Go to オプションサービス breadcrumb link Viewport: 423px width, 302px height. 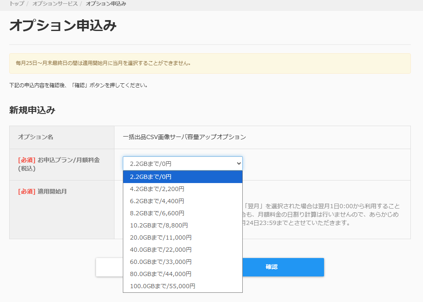pyautogui.click(x=55, y=4)
